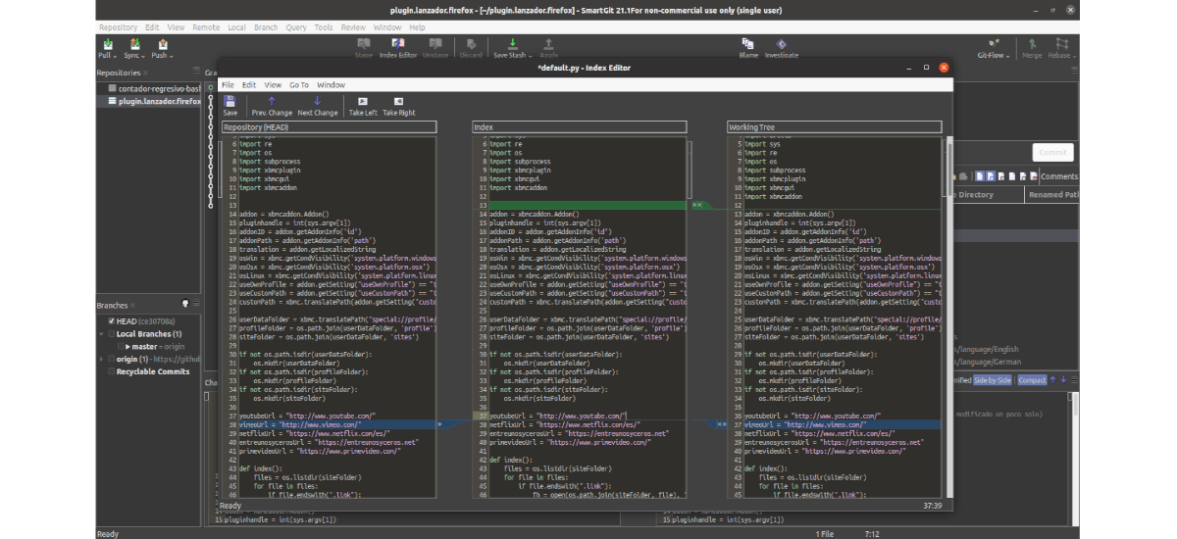The height and width of the screenshot is (539, 1177).
Task: Uncheck the HEAD branch checkbox
Action: pos(112,320)
